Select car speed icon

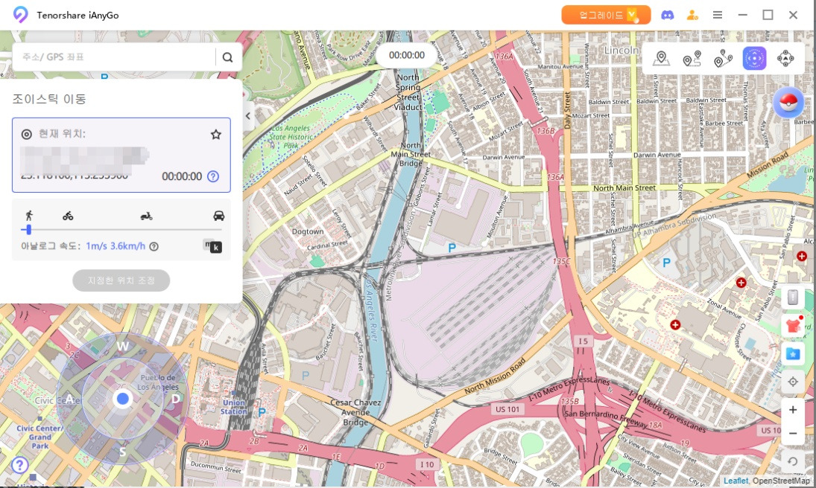[218, 216]
